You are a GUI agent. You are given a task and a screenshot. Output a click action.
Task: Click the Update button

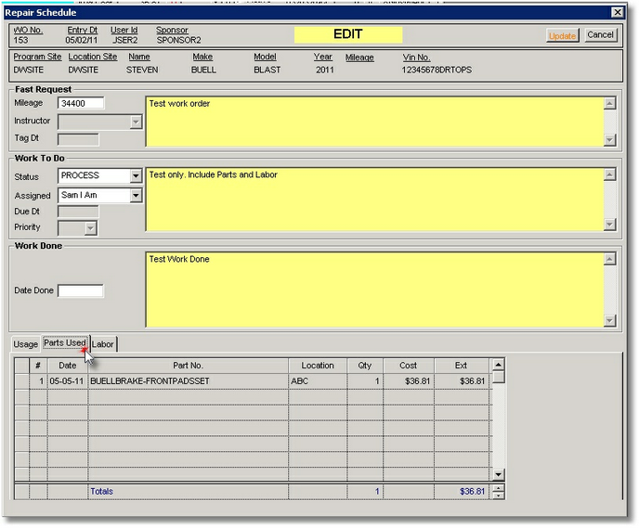pyautogui.click(x=562, y=35)
